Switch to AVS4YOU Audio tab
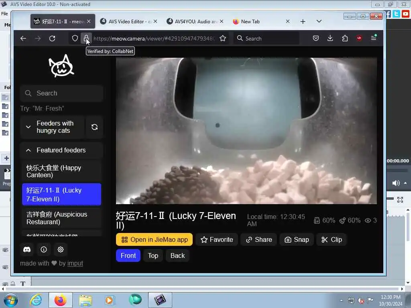411x308 pixels. coord(195,22)
